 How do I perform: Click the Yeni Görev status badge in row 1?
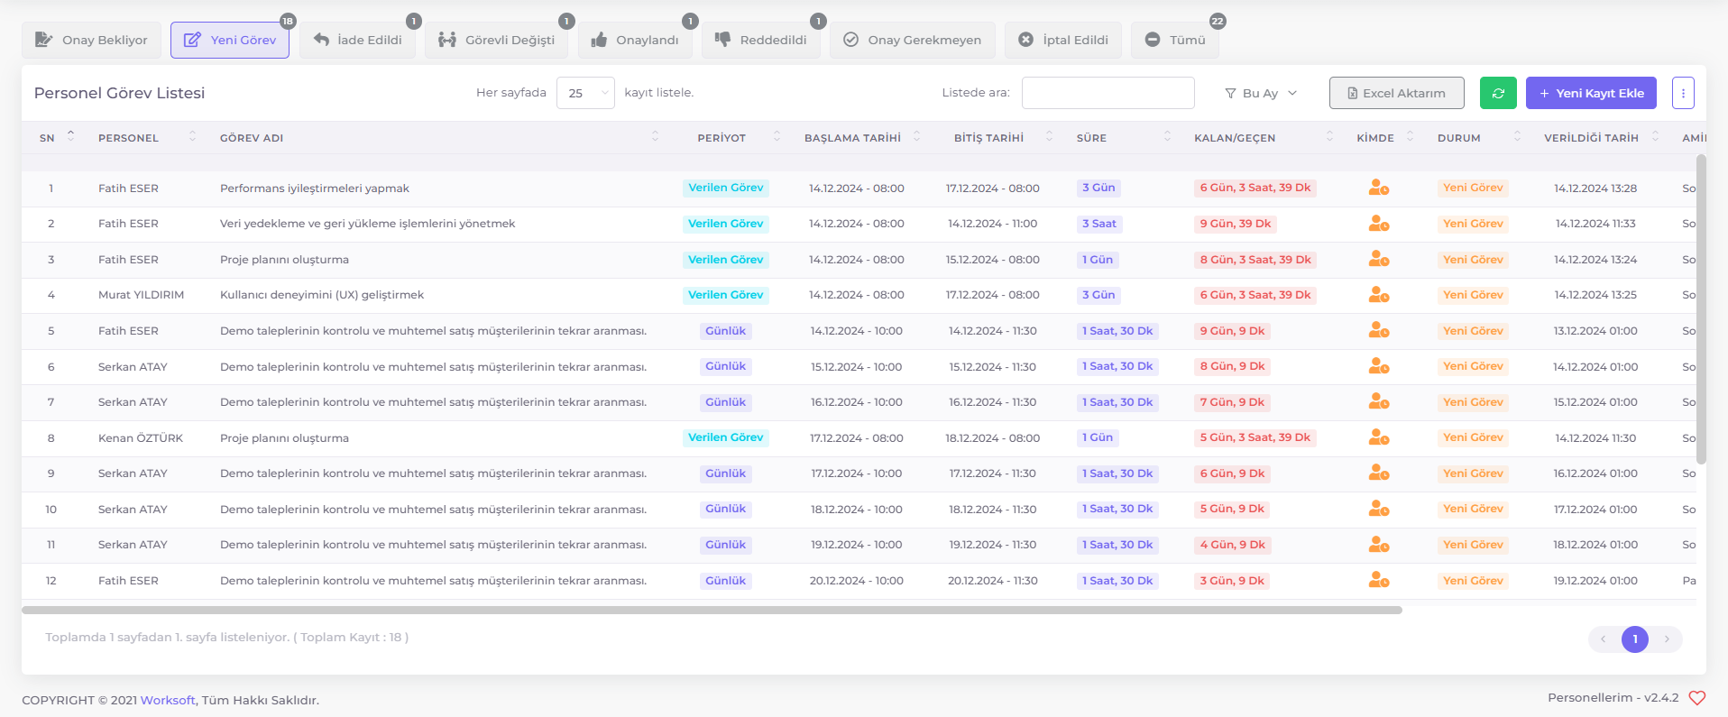(1473, 188)
